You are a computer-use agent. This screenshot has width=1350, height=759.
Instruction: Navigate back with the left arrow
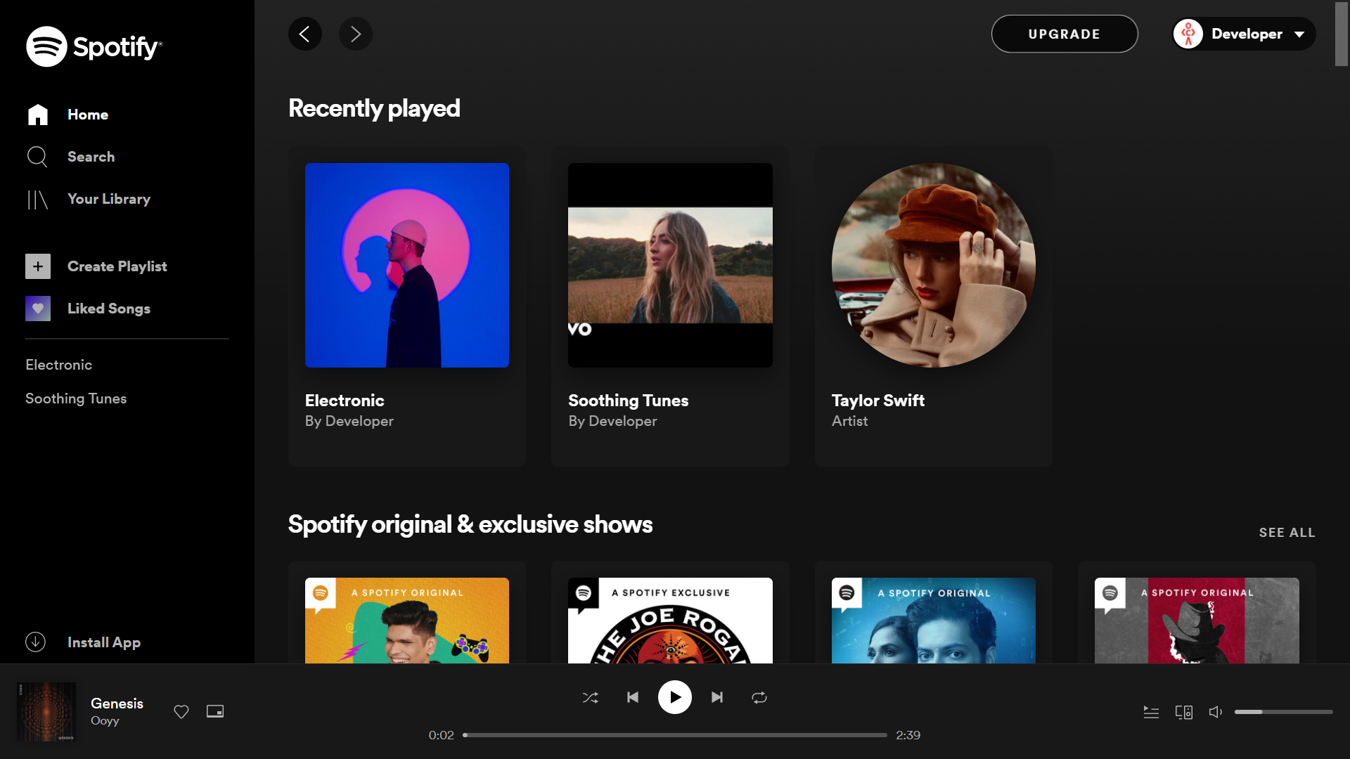point(305,34)
